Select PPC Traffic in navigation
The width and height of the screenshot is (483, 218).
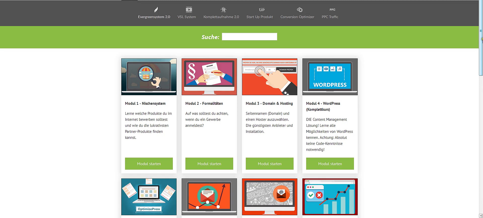coord(330,17)
